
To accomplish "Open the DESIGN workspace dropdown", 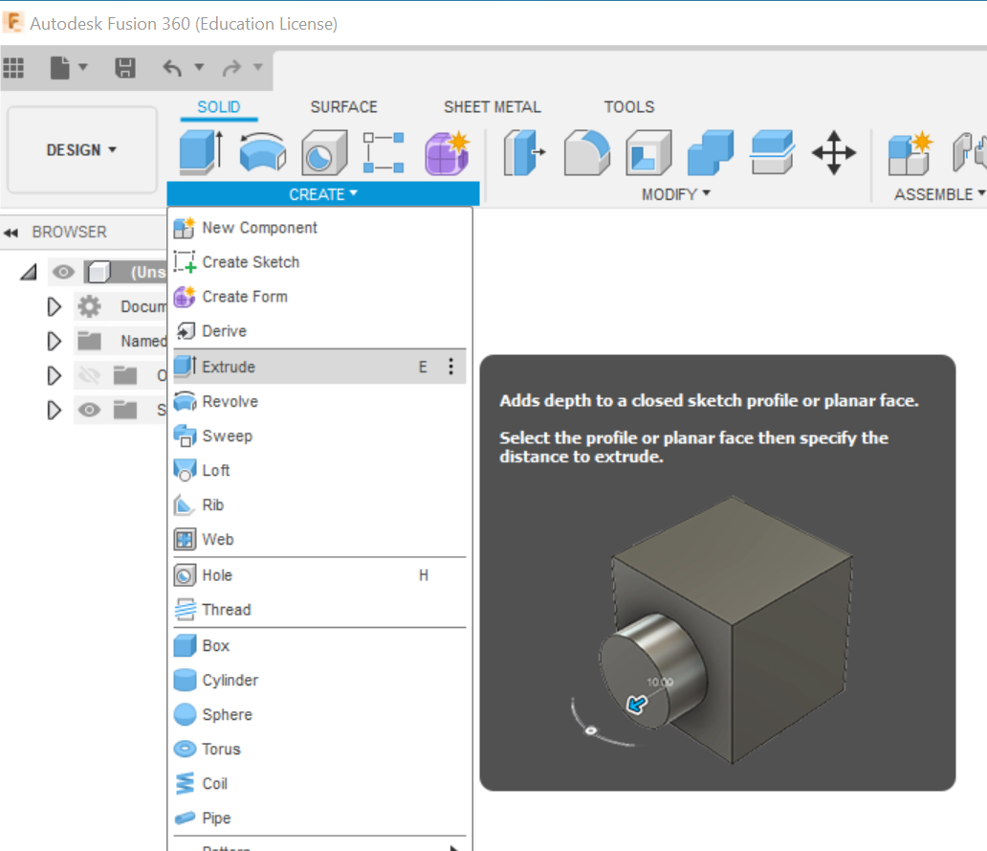I will point(81,150).
